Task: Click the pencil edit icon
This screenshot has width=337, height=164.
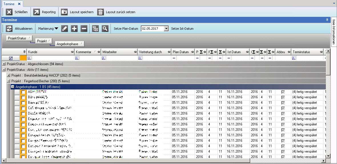Action: point(65,29)
